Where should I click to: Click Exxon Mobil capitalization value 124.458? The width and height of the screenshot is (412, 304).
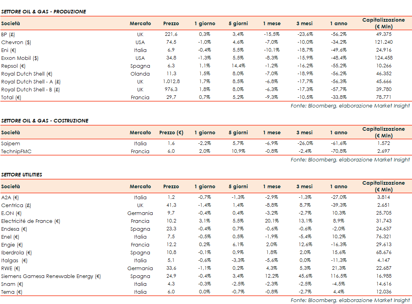(x=383, y=58)
